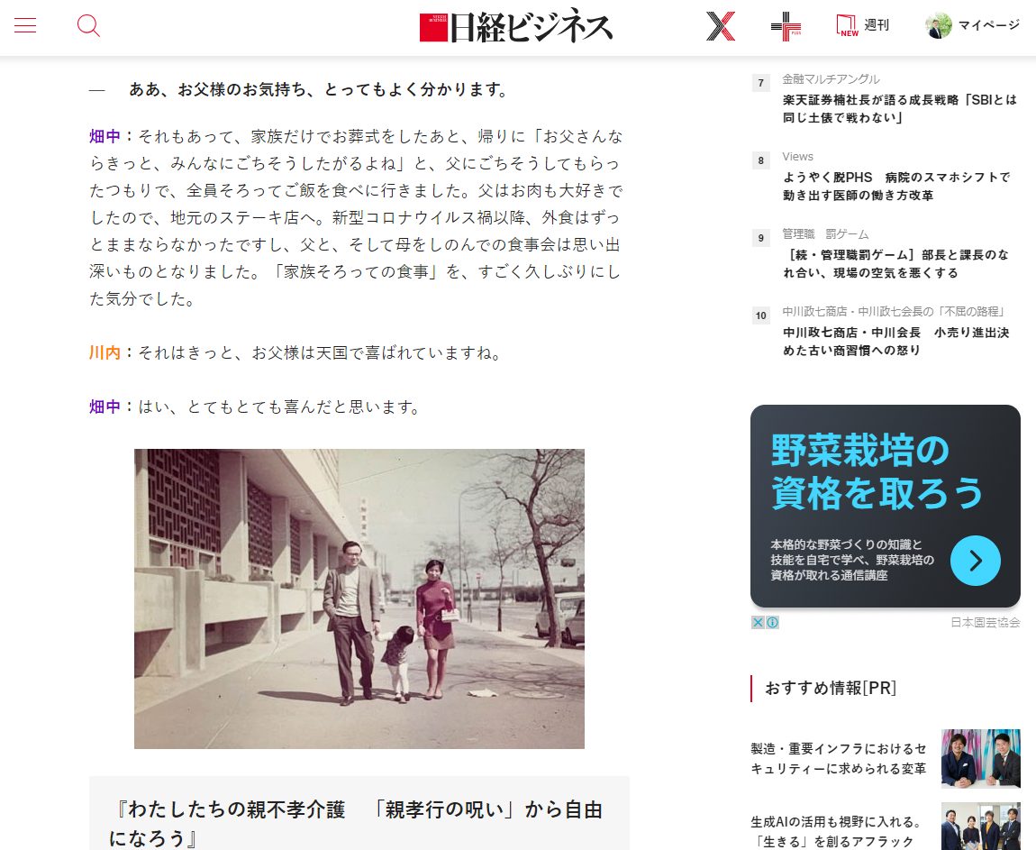1036x850 pixels.
Task: Click thumbnail beside the 製造・重要インフラ PR article
Action: point(980,758)
